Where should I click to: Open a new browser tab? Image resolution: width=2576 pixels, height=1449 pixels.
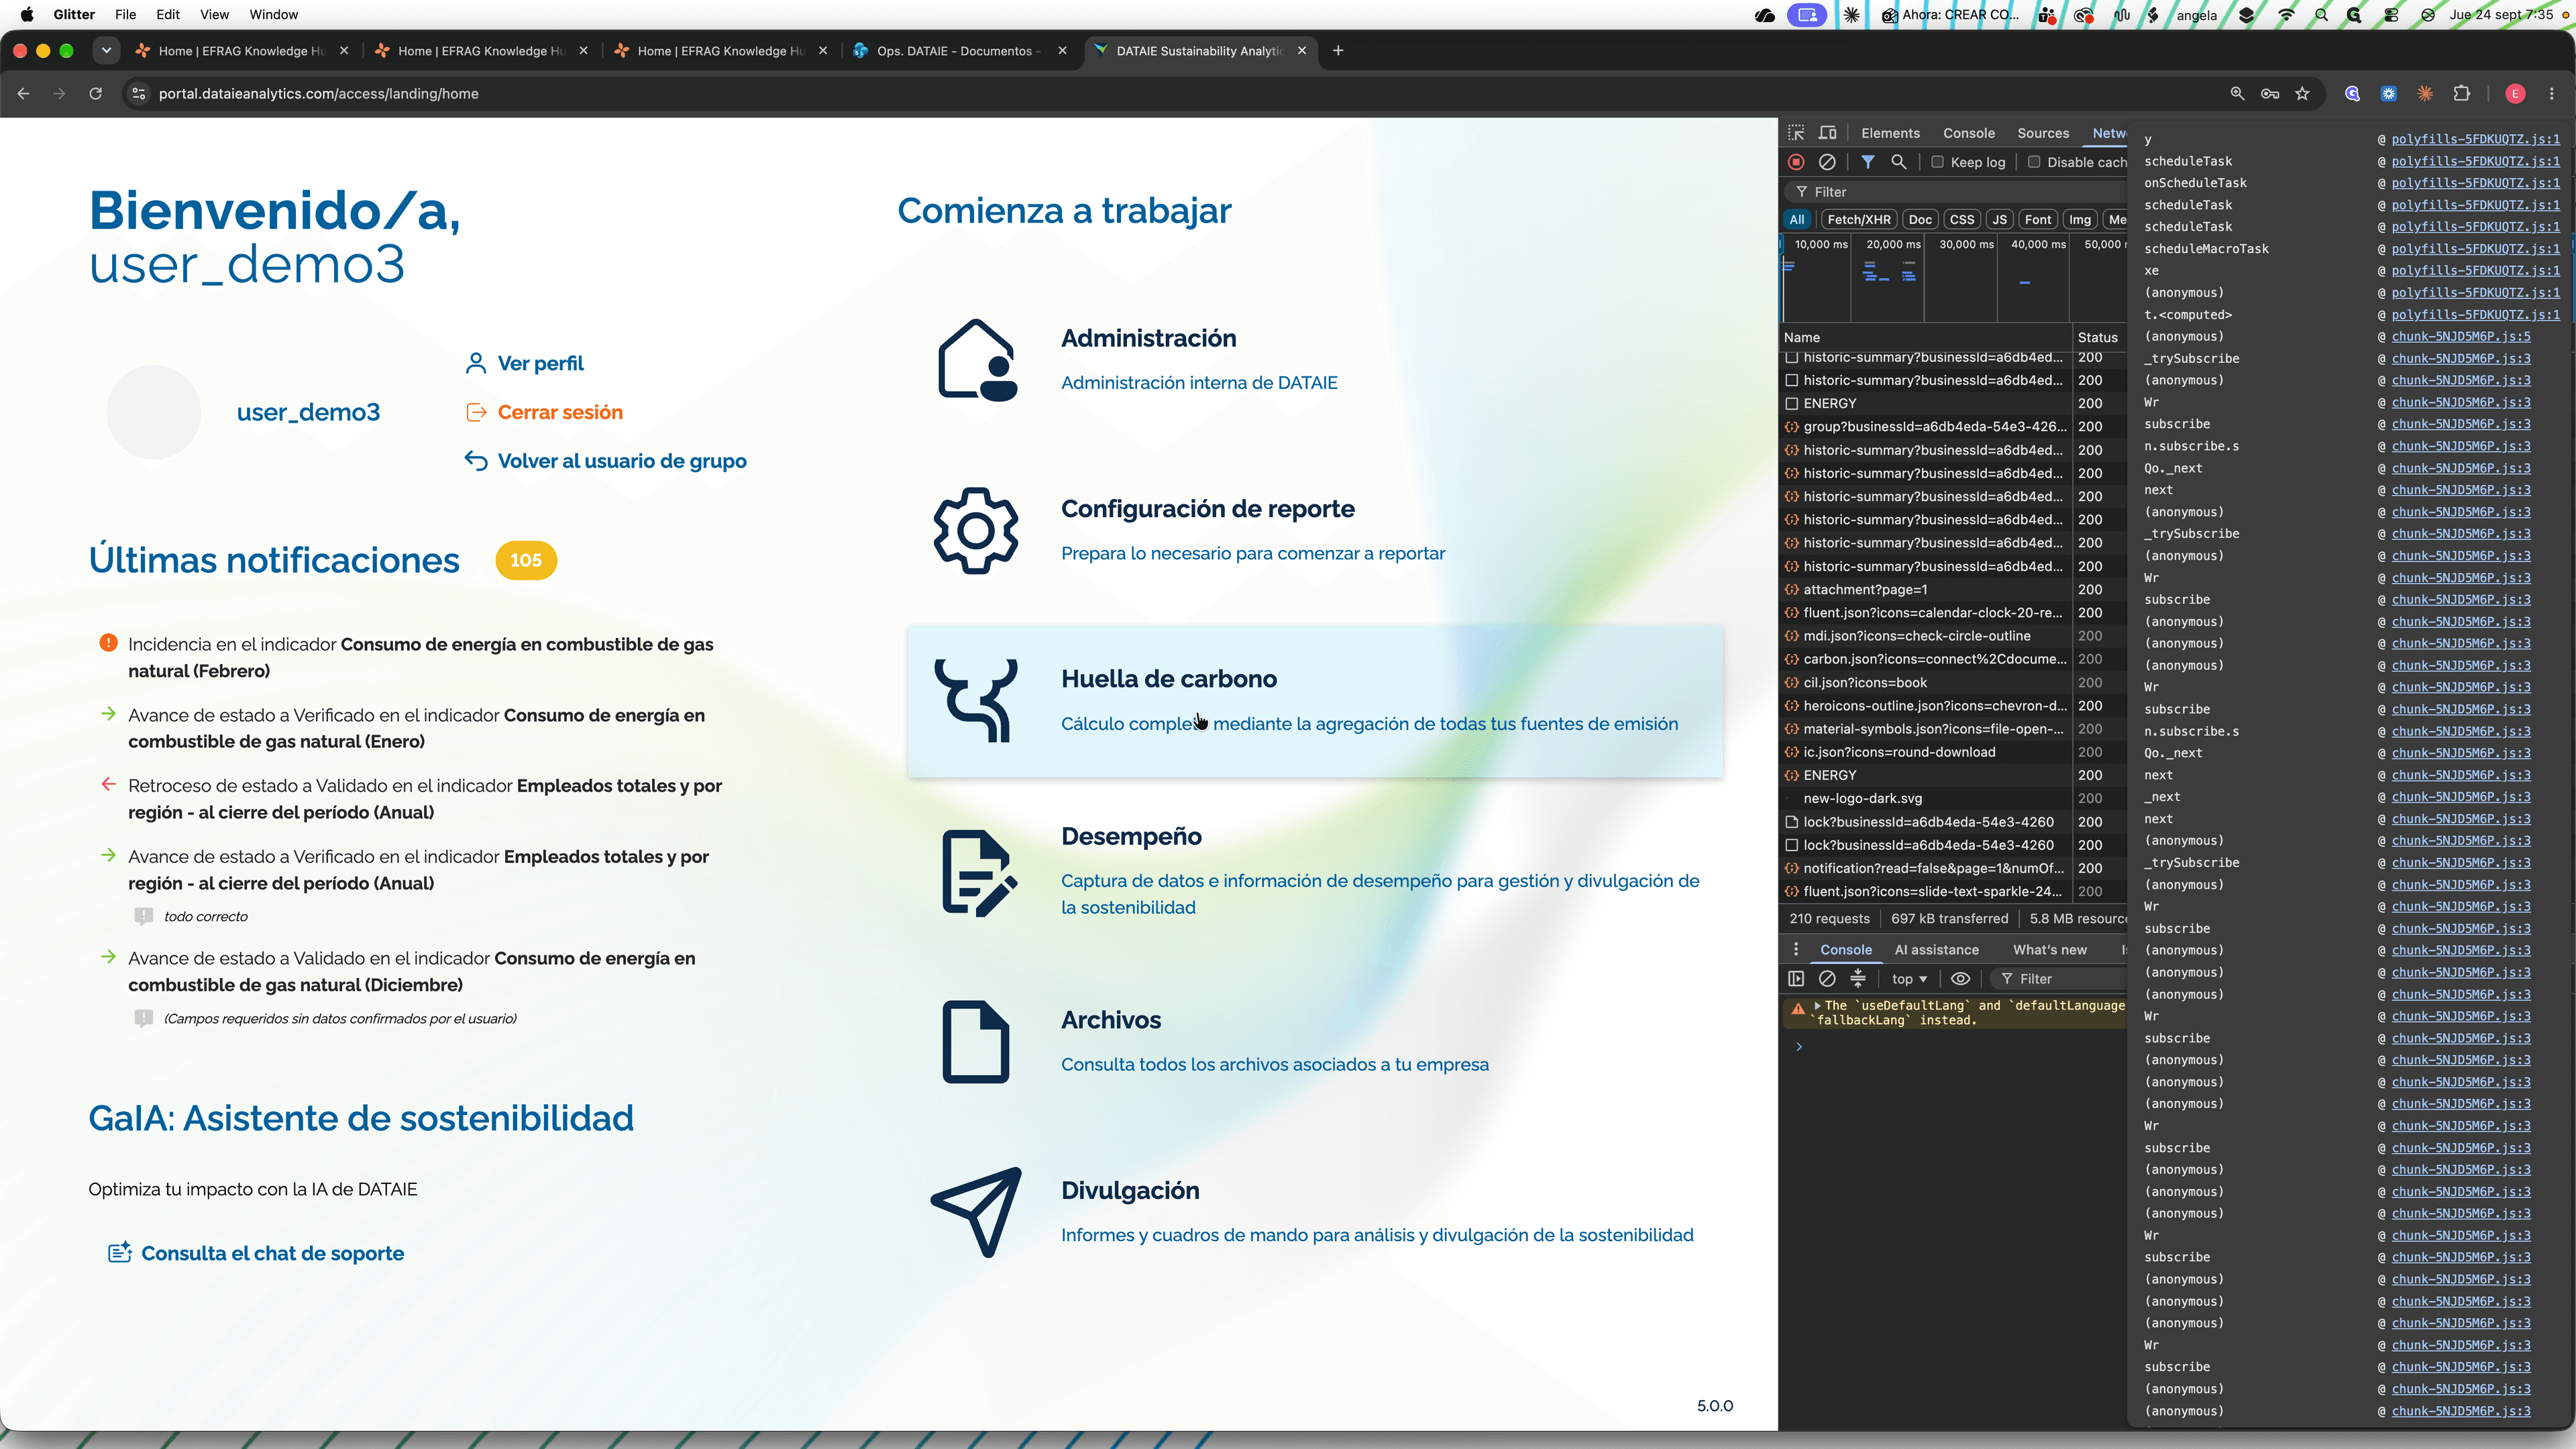1338,51
